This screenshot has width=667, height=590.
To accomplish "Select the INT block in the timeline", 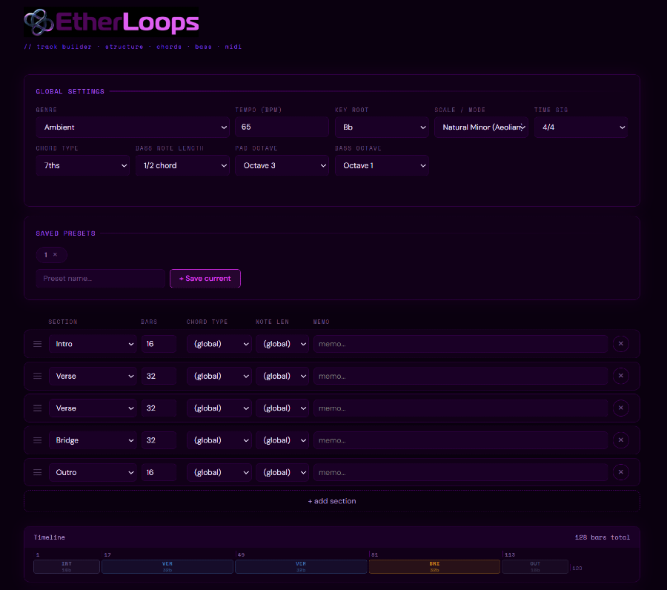I will pyautogui.click(x=67, y=566).
